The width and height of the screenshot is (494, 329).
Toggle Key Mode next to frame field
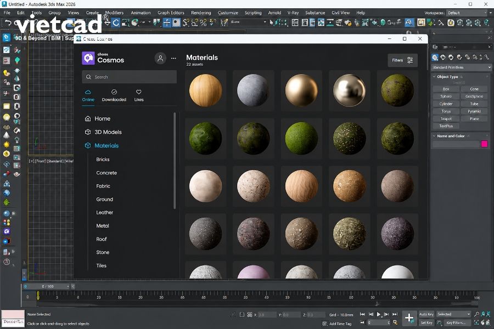[362, 323]
